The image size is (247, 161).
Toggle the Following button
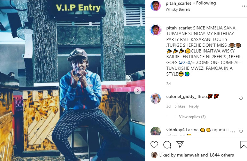[x=206, y=3]
